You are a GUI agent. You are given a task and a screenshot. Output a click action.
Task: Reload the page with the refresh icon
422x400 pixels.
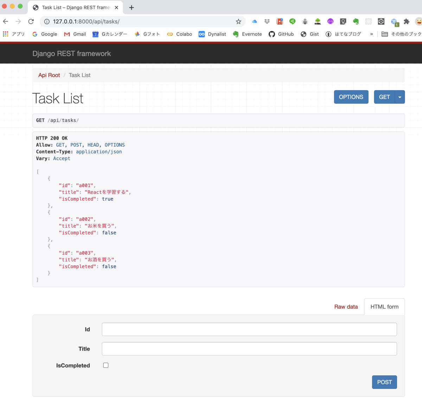point(31,21)
